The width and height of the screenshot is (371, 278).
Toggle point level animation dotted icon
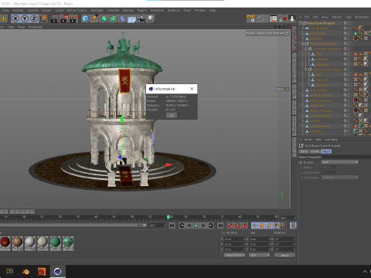tap(284, 225)
